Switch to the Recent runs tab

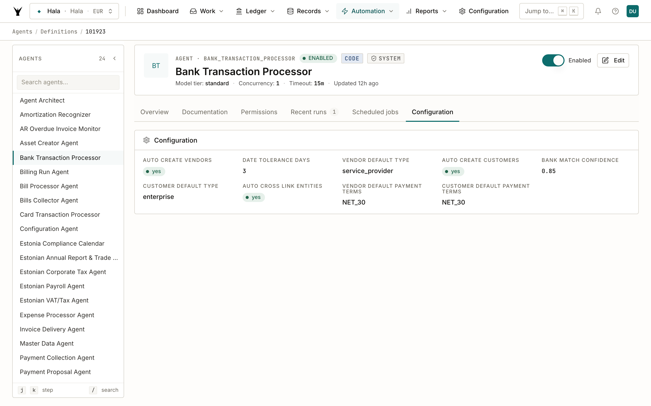point(315,112)
